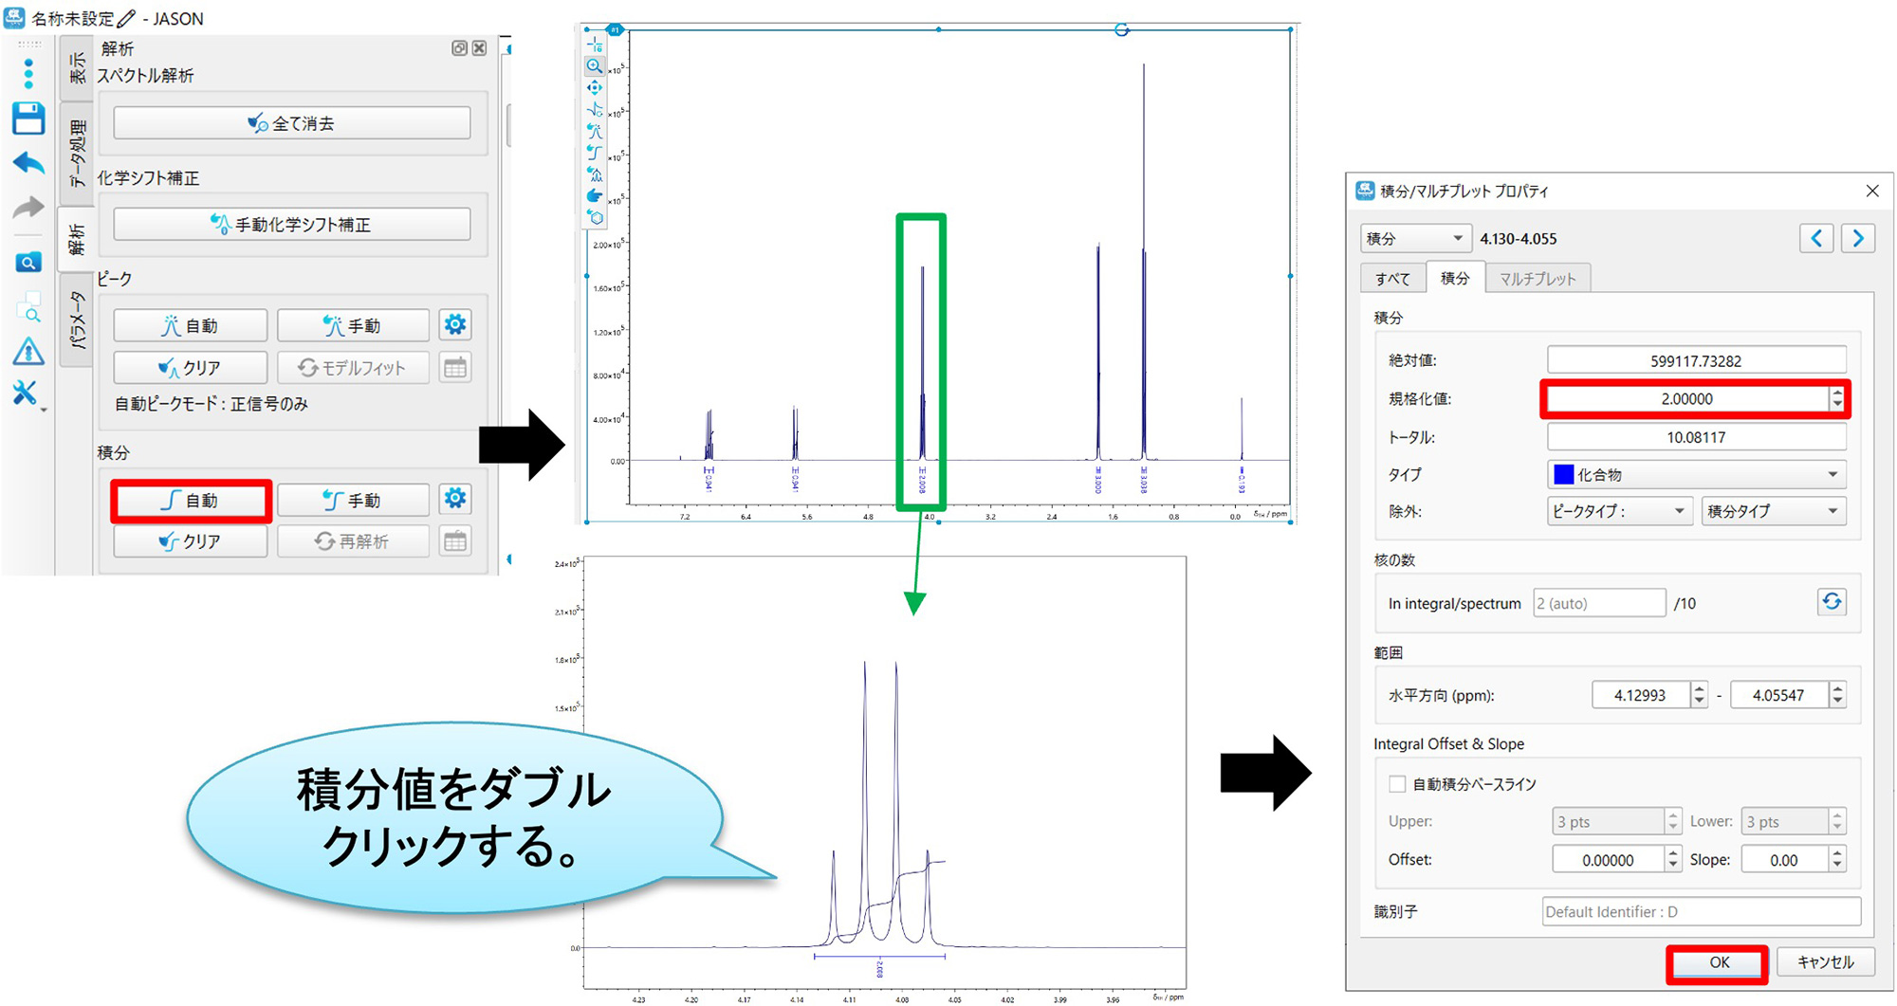Increase the Offset value with stepper

[x=1673, y=853]
